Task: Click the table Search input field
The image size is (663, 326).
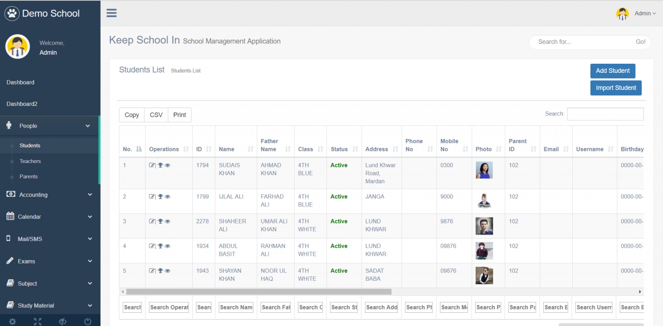Action: (605, 114)
